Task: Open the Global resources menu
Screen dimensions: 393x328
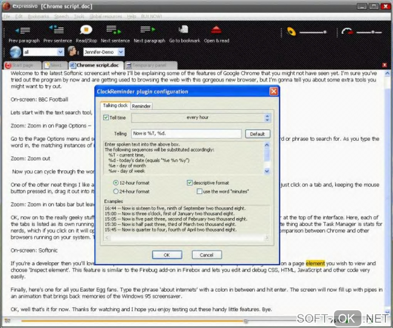Action: [106, 16]
